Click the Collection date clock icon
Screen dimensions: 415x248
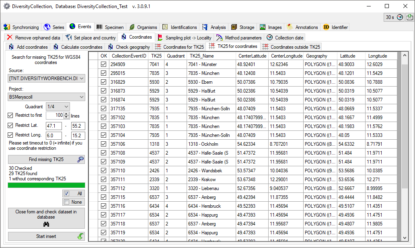pyautogui.click(x=269, y=37)
